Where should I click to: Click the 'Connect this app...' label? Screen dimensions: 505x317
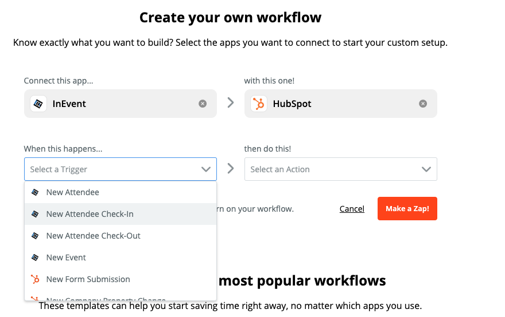pos(59,81)
